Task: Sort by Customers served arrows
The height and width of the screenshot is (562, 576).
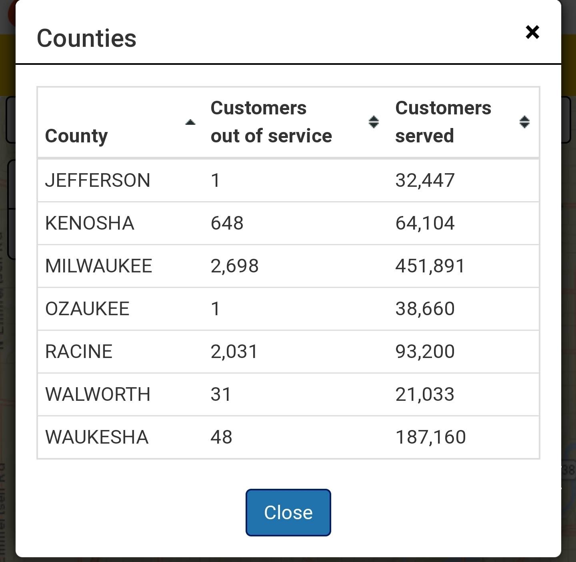Action: (524, 122)
